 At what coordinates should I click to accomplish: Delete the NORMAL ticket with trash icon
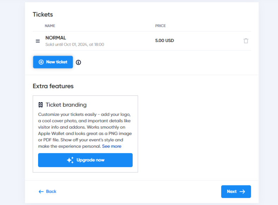click(x=246, y=41)
